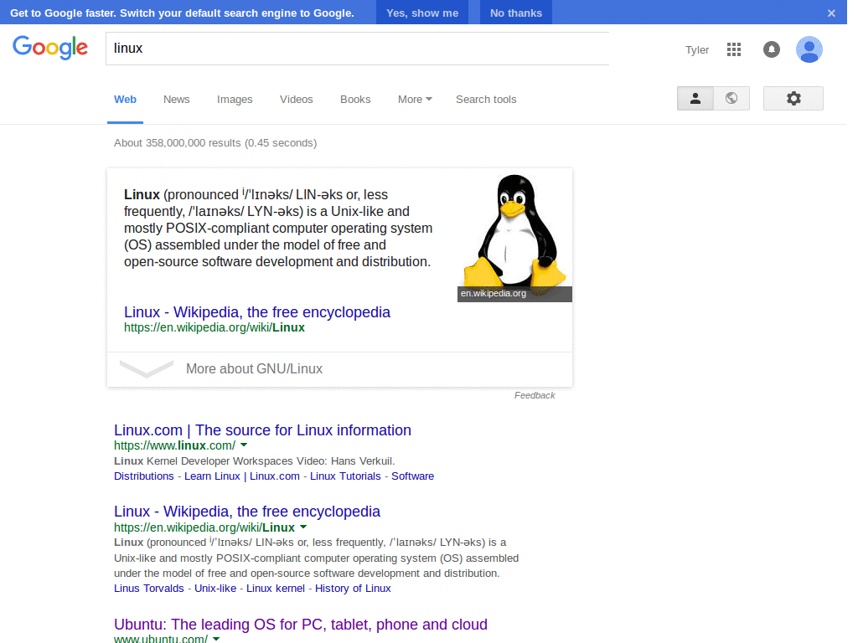
Task: Switch to the Books tab
Action: (x=355, y=100)
